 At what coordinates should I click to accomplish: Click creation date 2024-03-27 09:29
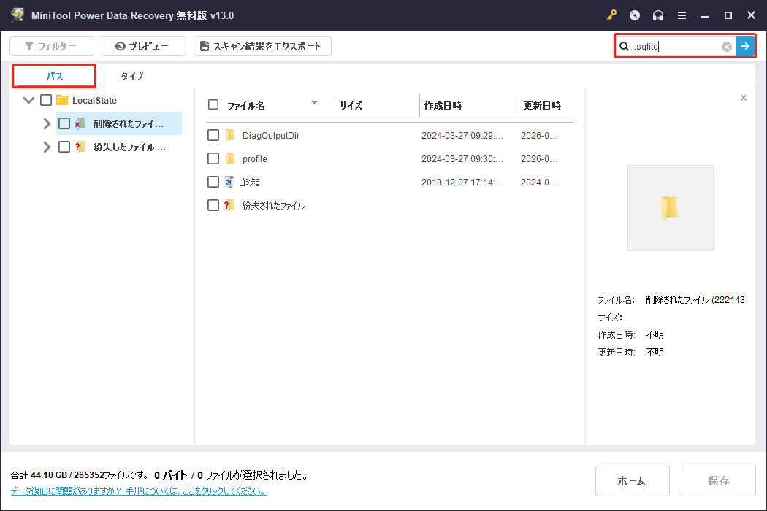coord(462,136)
